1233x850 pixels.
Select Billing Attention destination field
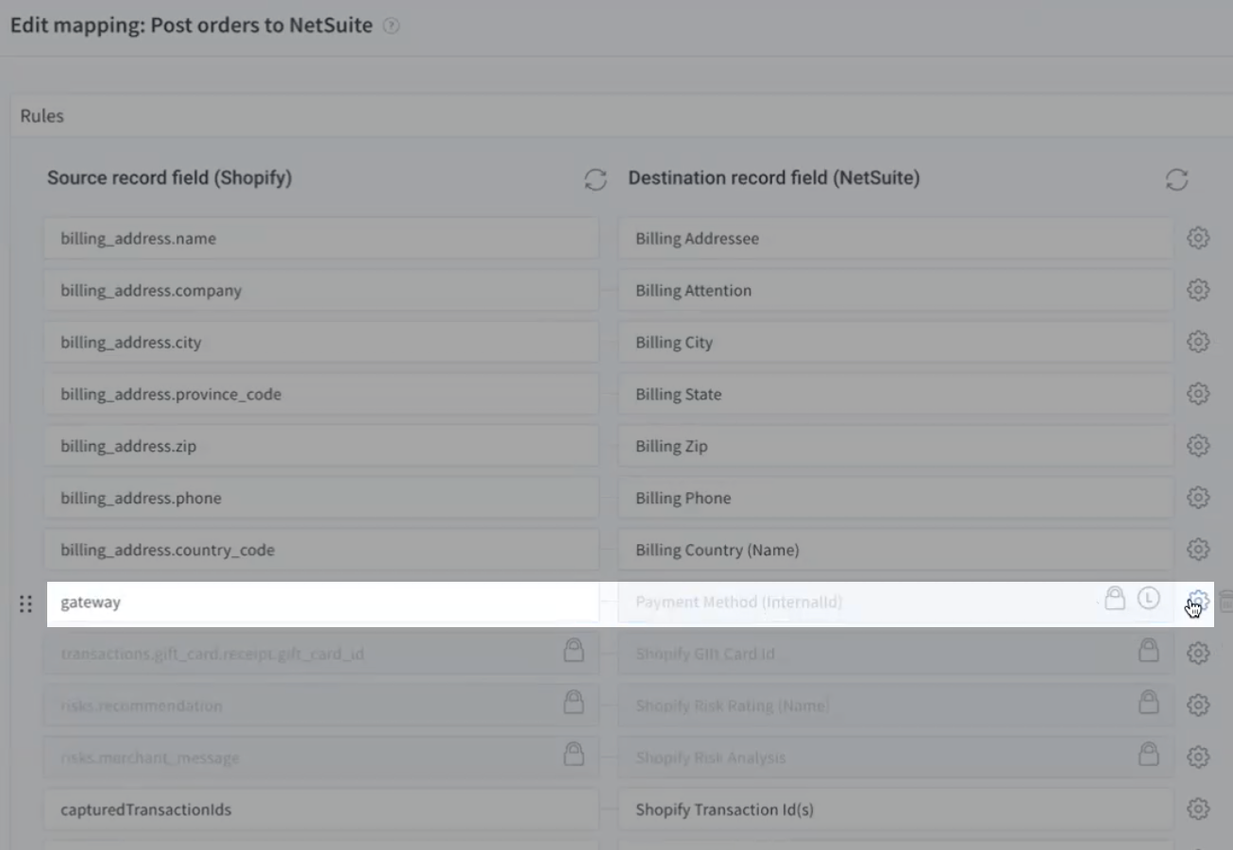point(895,290)
